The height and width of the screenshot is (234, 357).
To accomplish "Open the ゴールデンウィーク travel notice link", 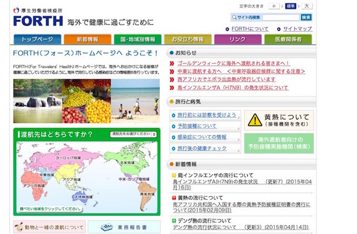I will tap(234, 63).
